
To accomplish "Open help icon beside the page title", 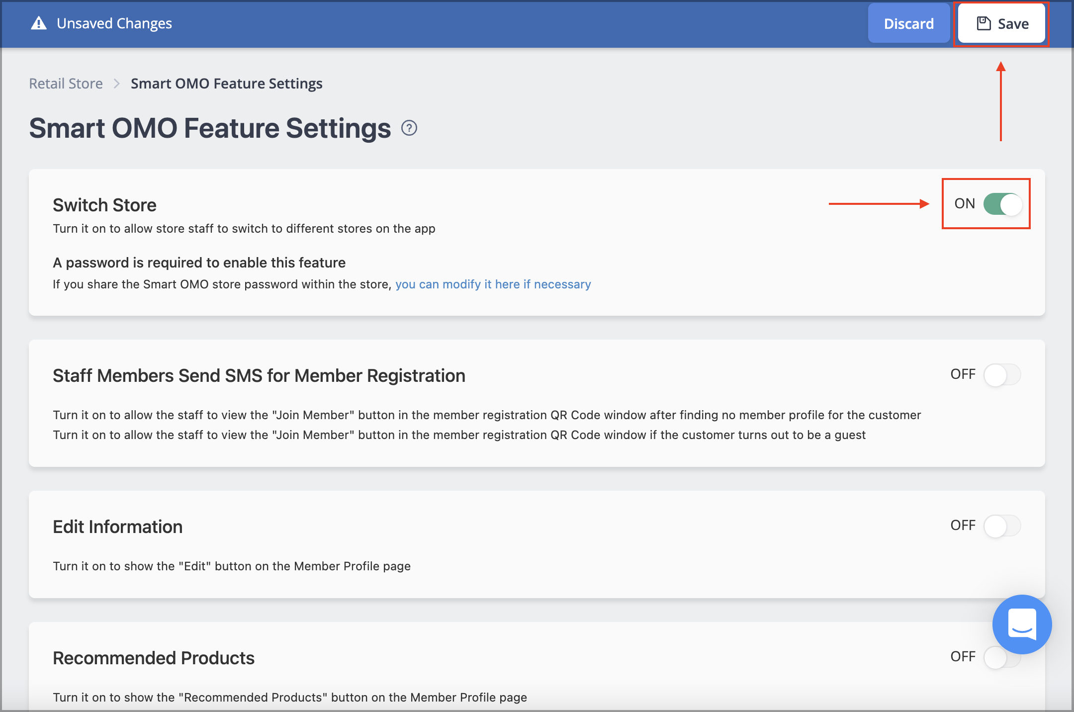I will 409,128.
